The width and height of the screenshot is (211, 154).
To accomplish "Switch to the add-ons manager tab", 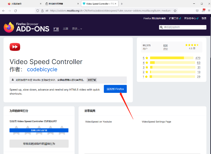I will [62, 4].
